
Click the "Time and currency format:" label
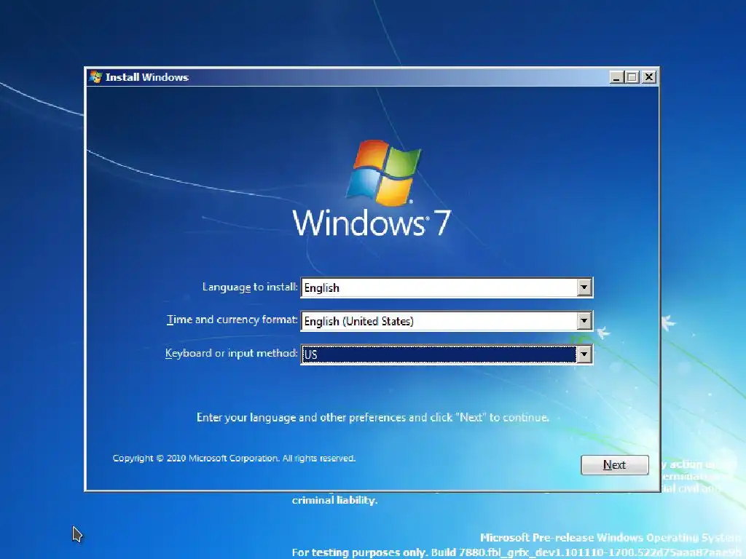[x=232, y=320]
